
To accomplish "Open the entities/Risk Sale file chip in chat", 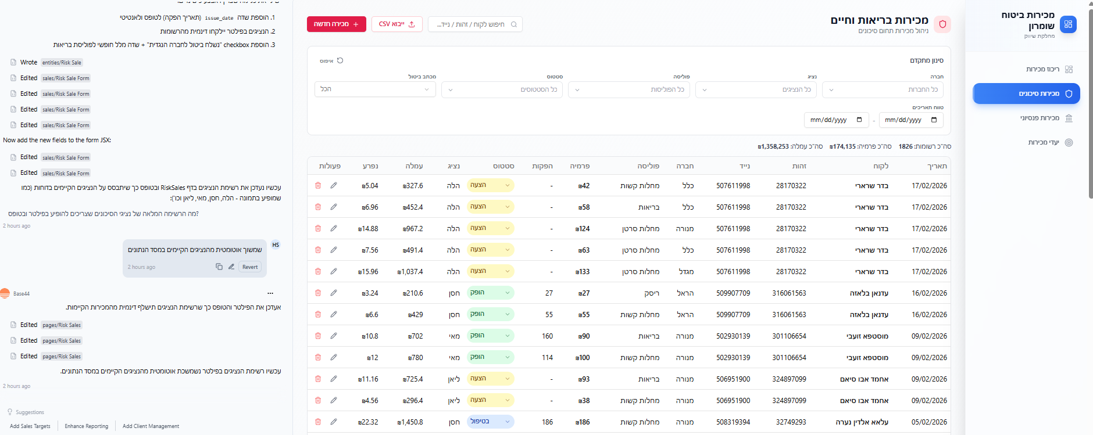I will 62,62.
